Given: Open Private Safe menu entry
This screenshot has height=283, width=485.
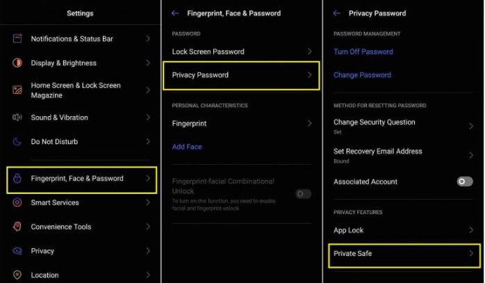Looking at the screenshot, I should tap(404, 255).
